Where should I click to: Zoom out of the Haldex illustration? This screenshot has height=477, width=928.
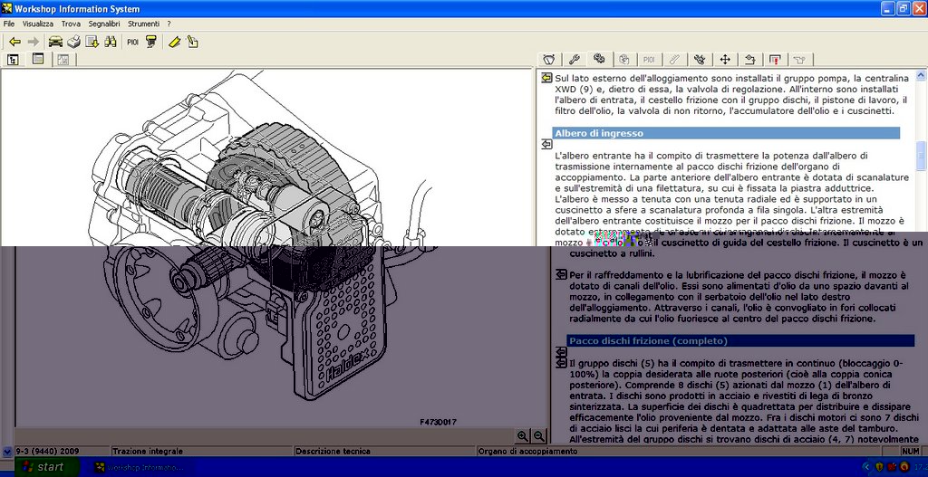(x=538, y=436)
